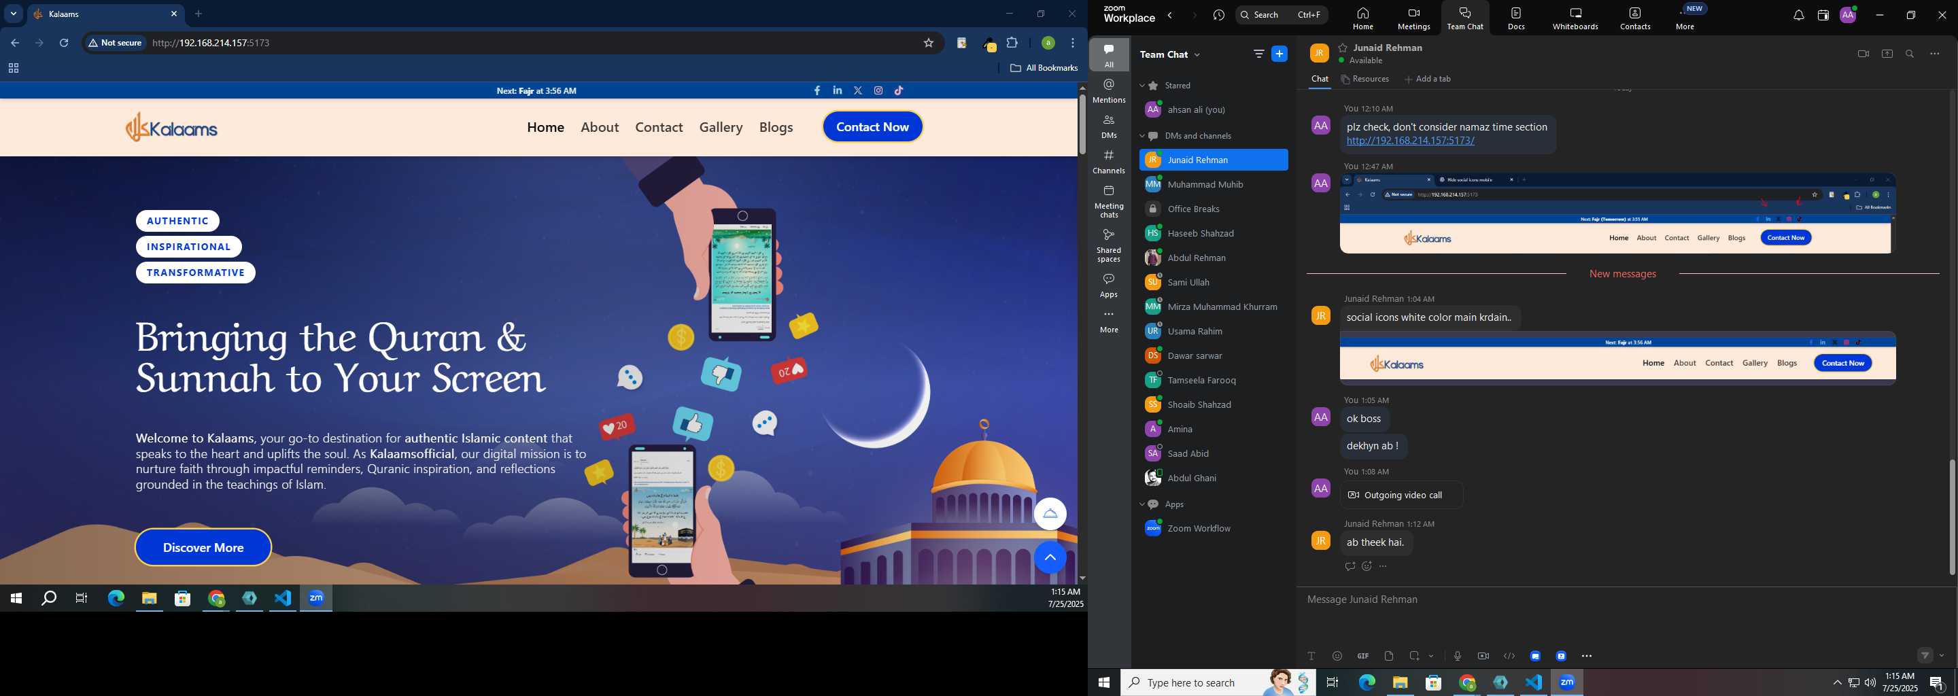Expand the screenshot options arrow

click(x=1431, y=657)
